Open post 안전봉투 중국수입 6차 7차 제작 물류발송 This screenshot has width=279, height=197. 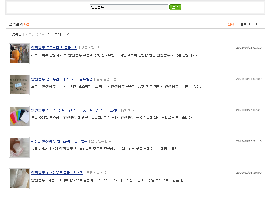pyautogui.click(x=62, y=79)
